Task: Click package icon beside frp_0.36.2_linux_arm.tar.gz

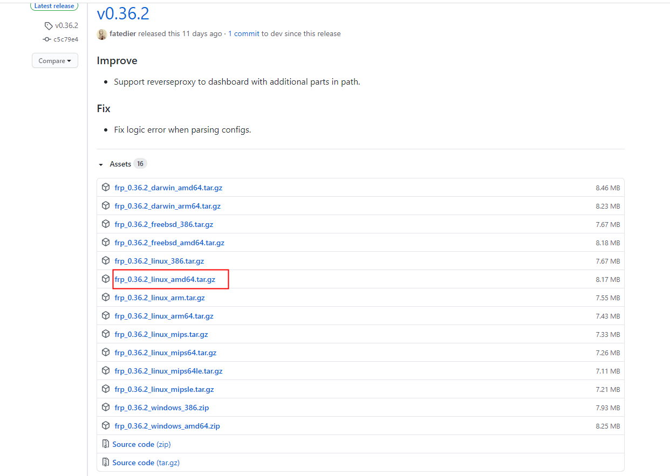Action: [106, 298]
